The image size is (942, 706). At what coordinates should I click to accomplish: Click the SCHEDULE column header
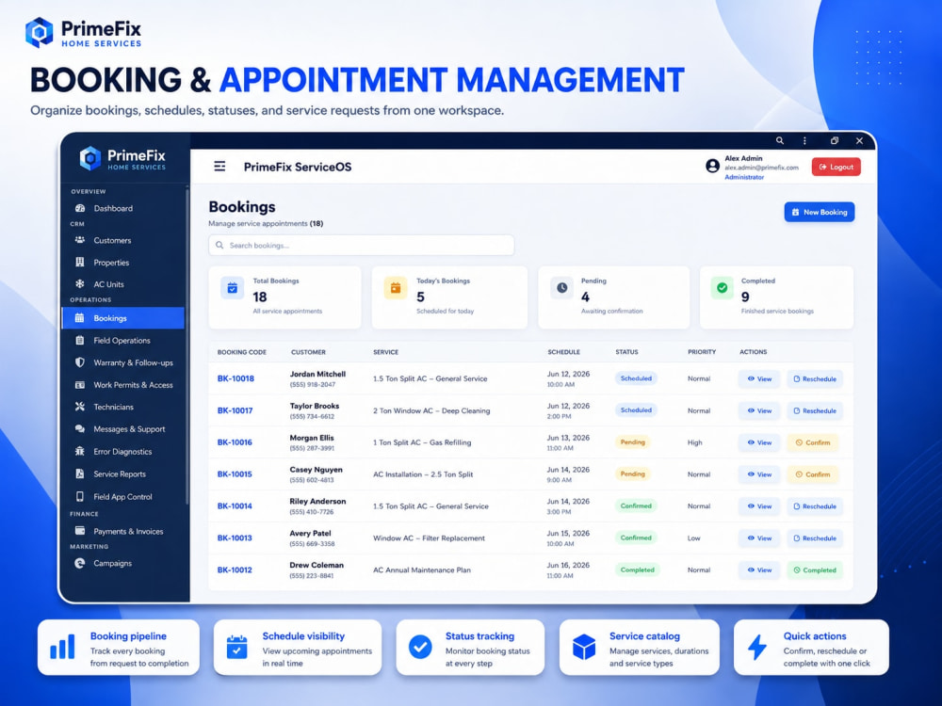[x=563, y=352]
